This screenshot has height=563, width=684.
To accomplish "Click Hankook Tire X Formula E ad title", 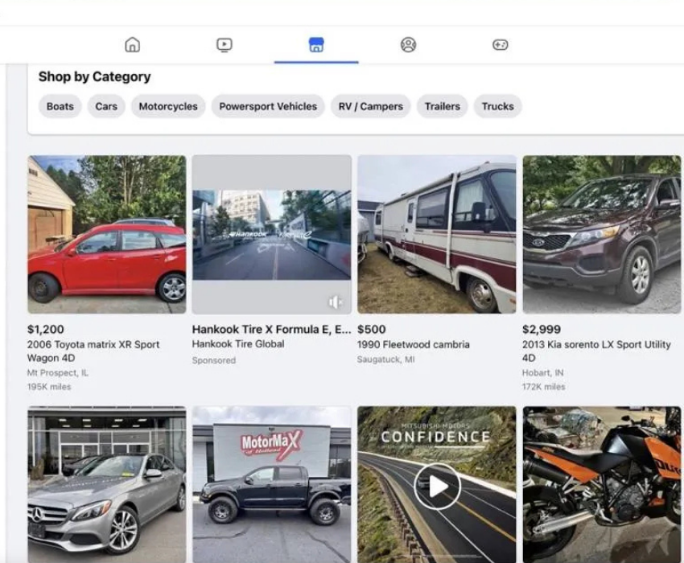I will 271,329.
